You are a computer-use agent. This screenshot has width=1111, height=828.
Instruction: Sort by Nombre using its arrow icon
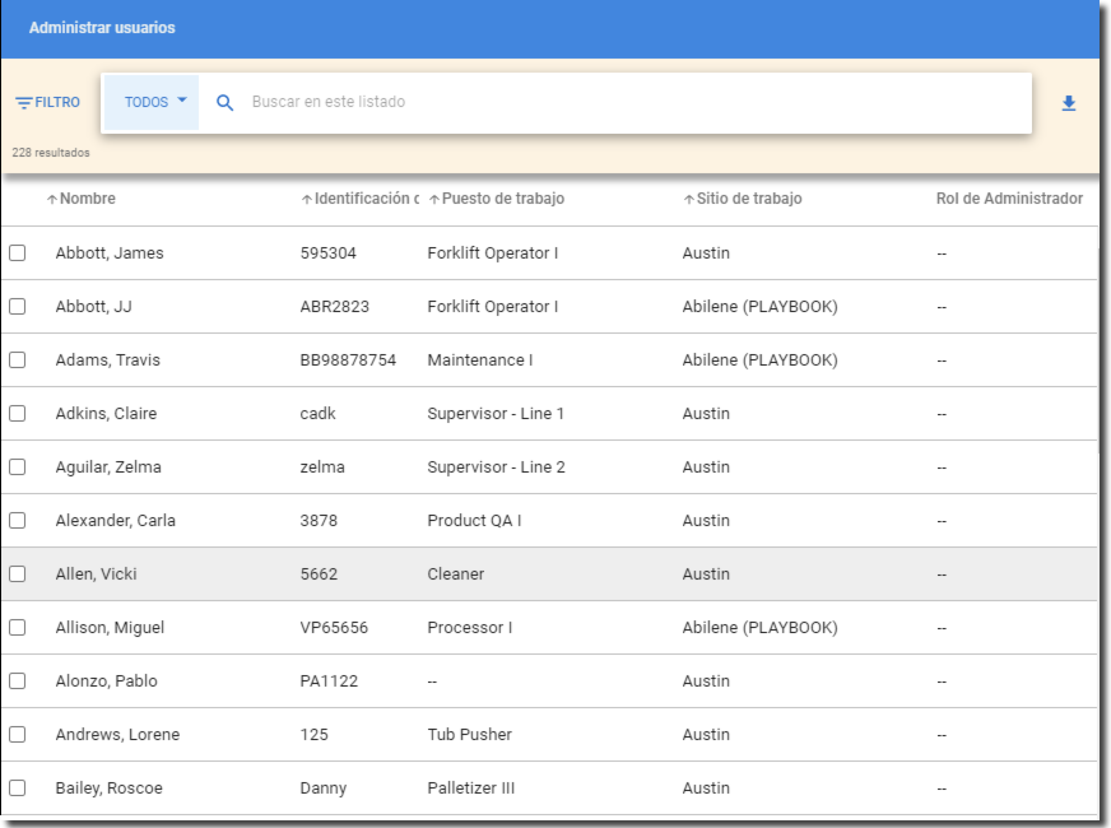(52, 199)
